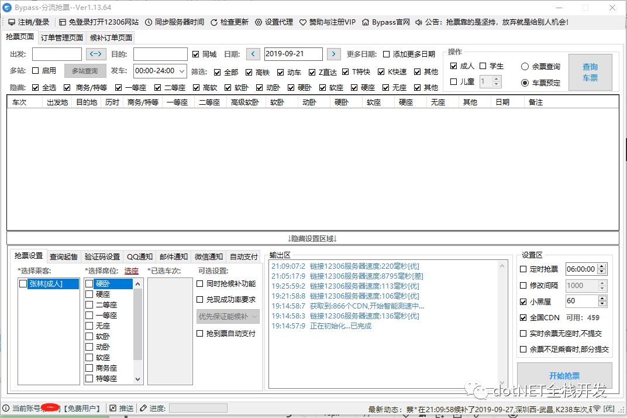Click 查询车票 button
Image resolution: width=627 pixels, height=418 pixels.
pyautogui.click(x=590, y=72)
